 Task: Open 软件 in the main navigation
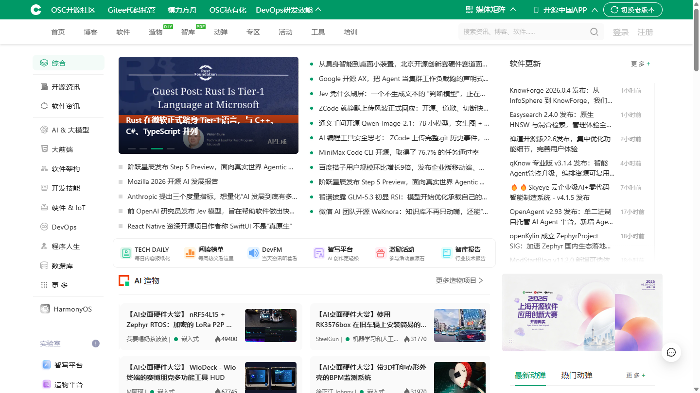[x=123, y=32]
